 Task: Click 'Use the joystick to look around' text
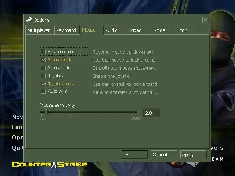click(125, 84)
